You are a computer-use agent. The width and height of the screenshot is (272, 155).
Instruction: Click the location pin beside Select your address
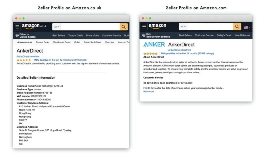(x=144, y=35)
